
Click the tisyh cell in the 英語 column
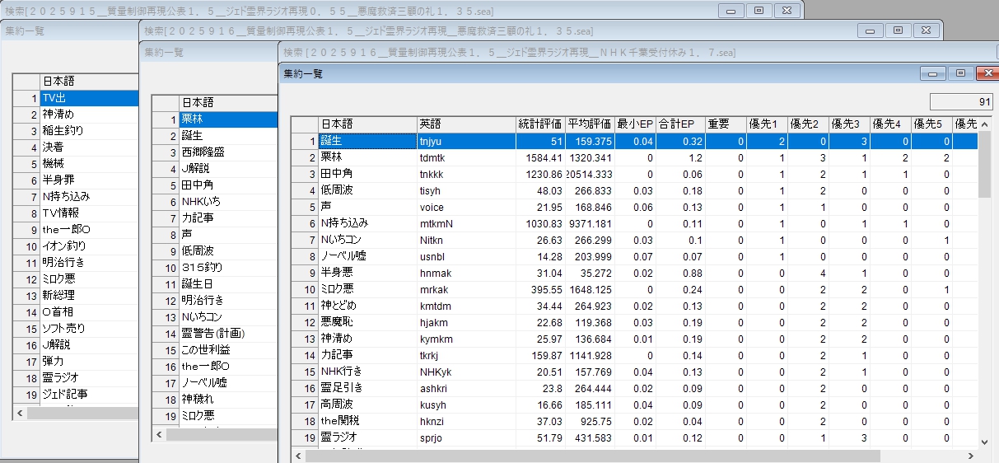[465, 190]
